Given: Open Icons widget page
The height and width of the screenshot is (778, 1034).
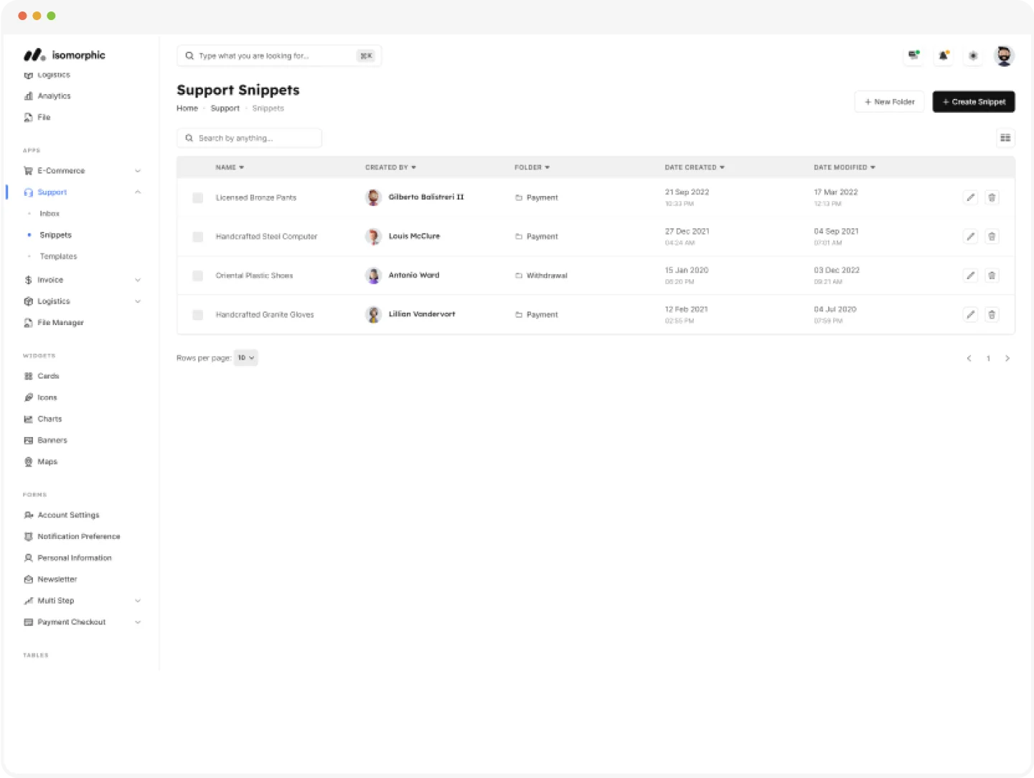Looking at the screenshot, I should tap(40, 398).
